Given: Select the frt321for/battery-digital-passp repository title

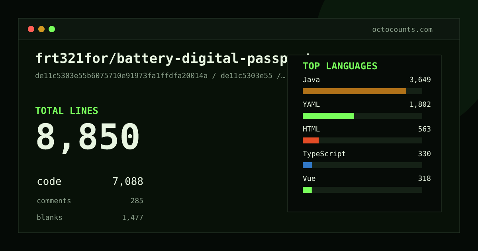Looking at the screenshot, I should tap(161, 59).
